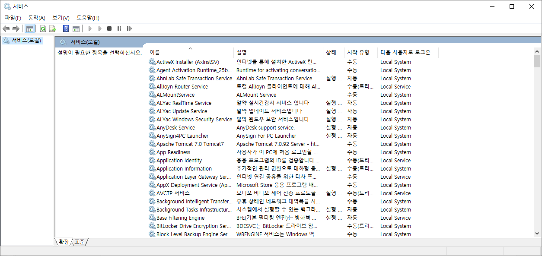Click the vertical scrollbar thumb of the services list
542x256 pixels.
pyautogui.click(x=537, y=61)
